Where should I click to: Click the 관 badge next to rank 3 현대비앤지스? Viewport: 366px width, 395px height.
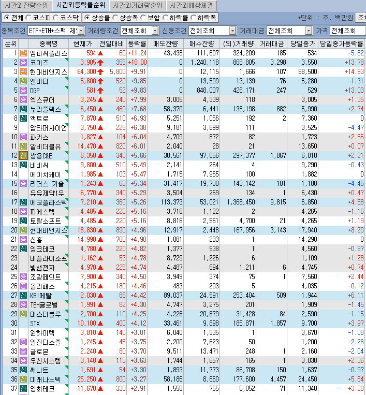click(23, 72)
